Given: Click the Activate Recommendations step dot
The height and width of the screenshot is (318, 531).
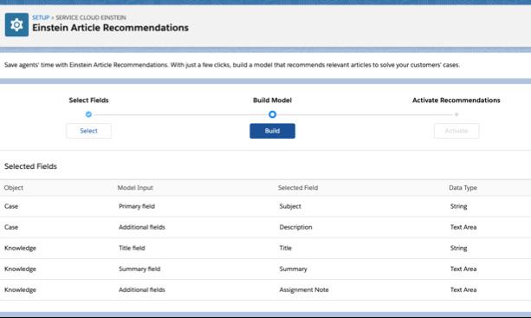Looking at the screenshot, I should 457,114.
